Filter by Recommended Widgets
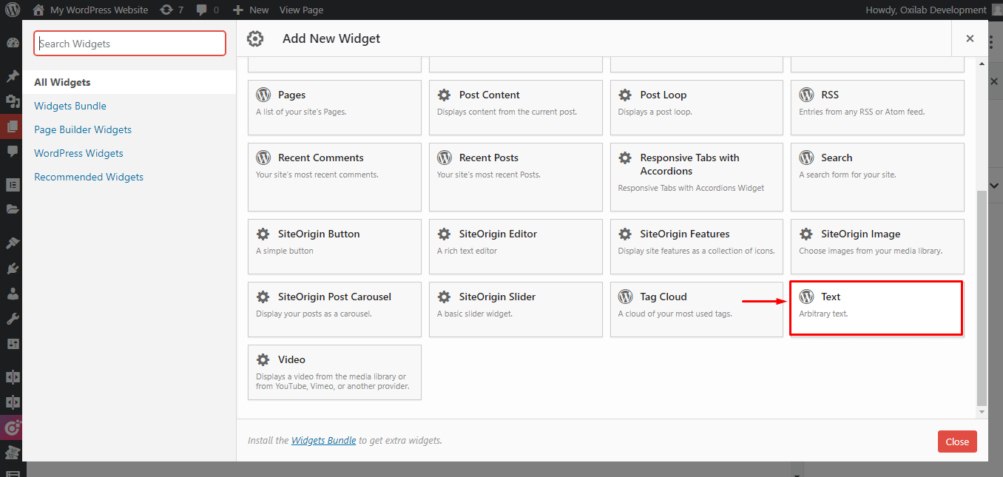Viewport: 1003px width, 477px height. click(89, 177)
